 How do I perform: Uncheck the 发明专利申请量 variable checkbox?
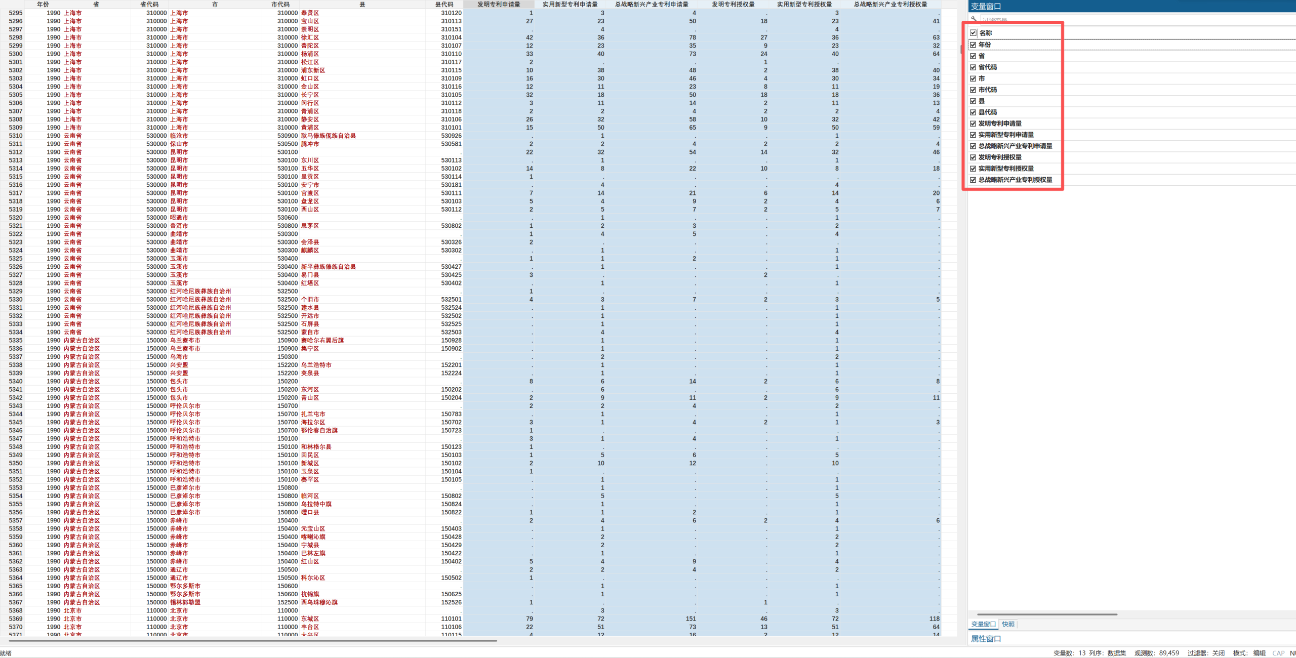click(x=973, y=124)
